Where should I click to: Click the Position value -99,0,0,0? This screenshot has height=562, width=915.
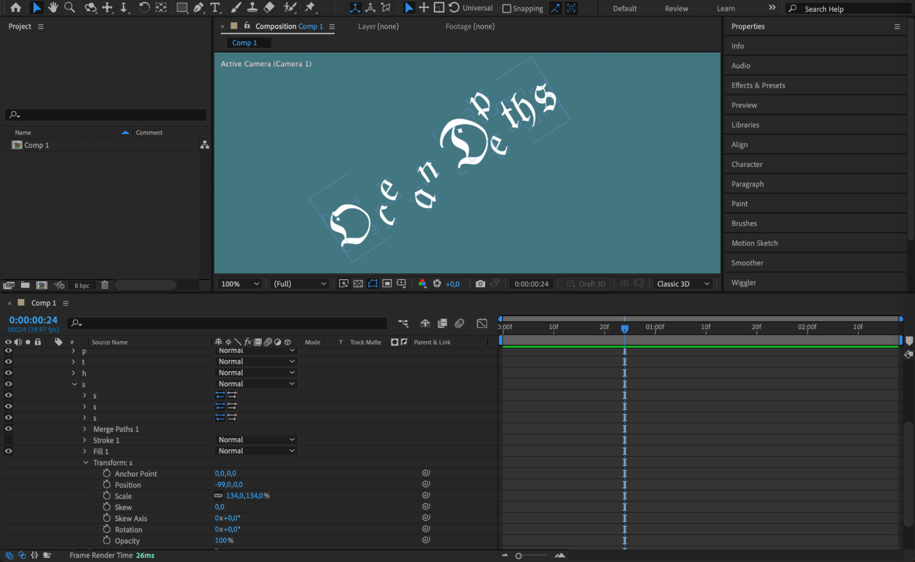[x=229, y=485]
